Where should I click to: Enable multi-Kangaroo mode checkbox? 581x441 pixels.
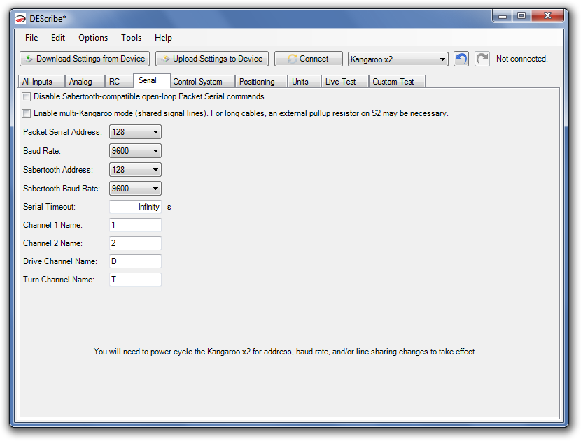coord(27,113)
